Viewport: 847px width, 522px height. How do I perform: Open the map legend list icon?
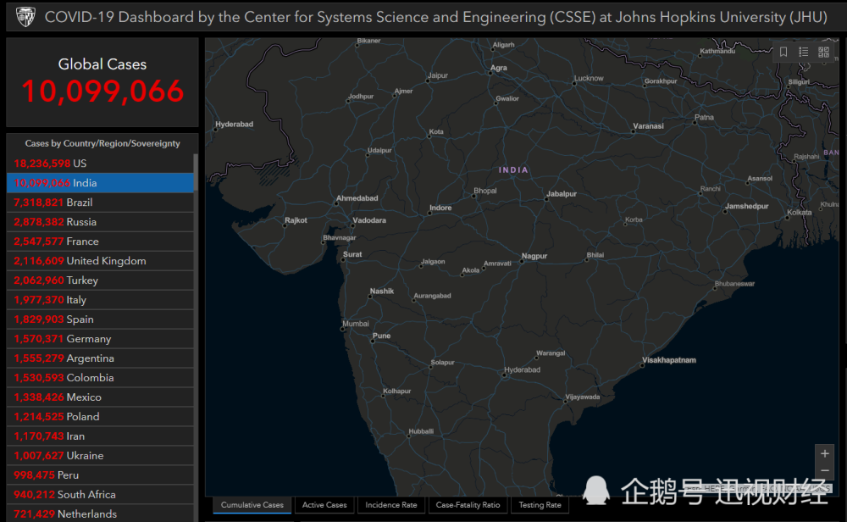click(803, 52)
